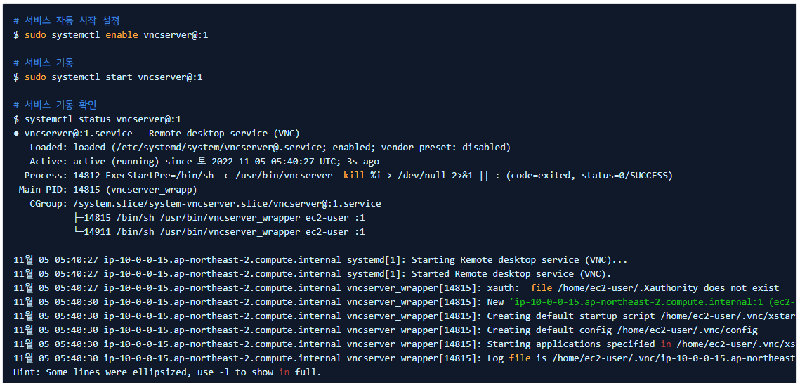Click the word "enable" in the systemctl command
The image size is (800, 383).
(x=122, y=34)
